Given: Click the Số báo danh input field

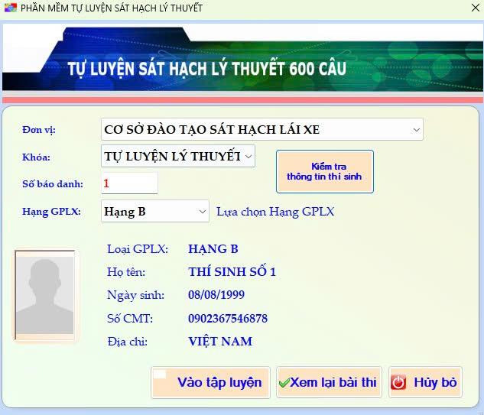Looking at the screenshot, I should pyautogui.click(x=129, y=183).
